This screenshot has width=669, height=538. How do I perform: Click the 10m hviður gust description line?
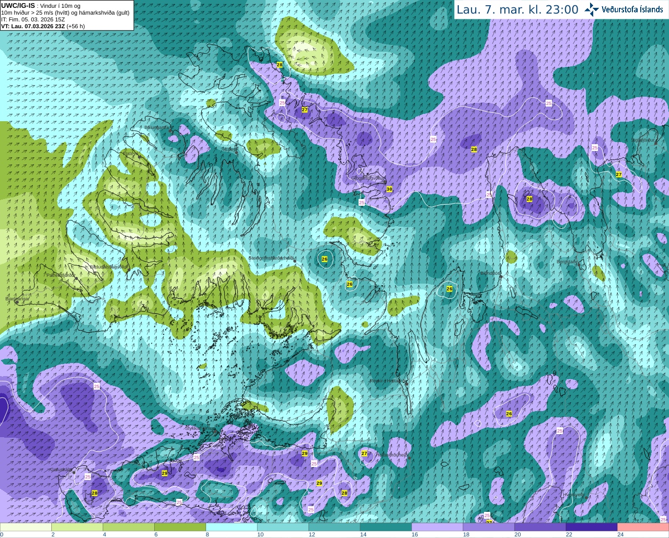[x=66, y=12]
